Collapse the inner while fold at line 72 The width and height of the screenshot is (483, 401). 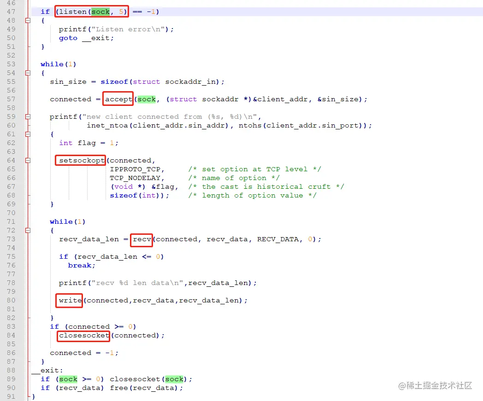coord(28,230)
